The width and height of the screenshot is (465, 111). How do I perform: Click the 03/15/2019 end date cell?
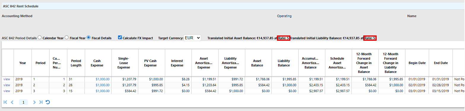(x=441, y=91)
